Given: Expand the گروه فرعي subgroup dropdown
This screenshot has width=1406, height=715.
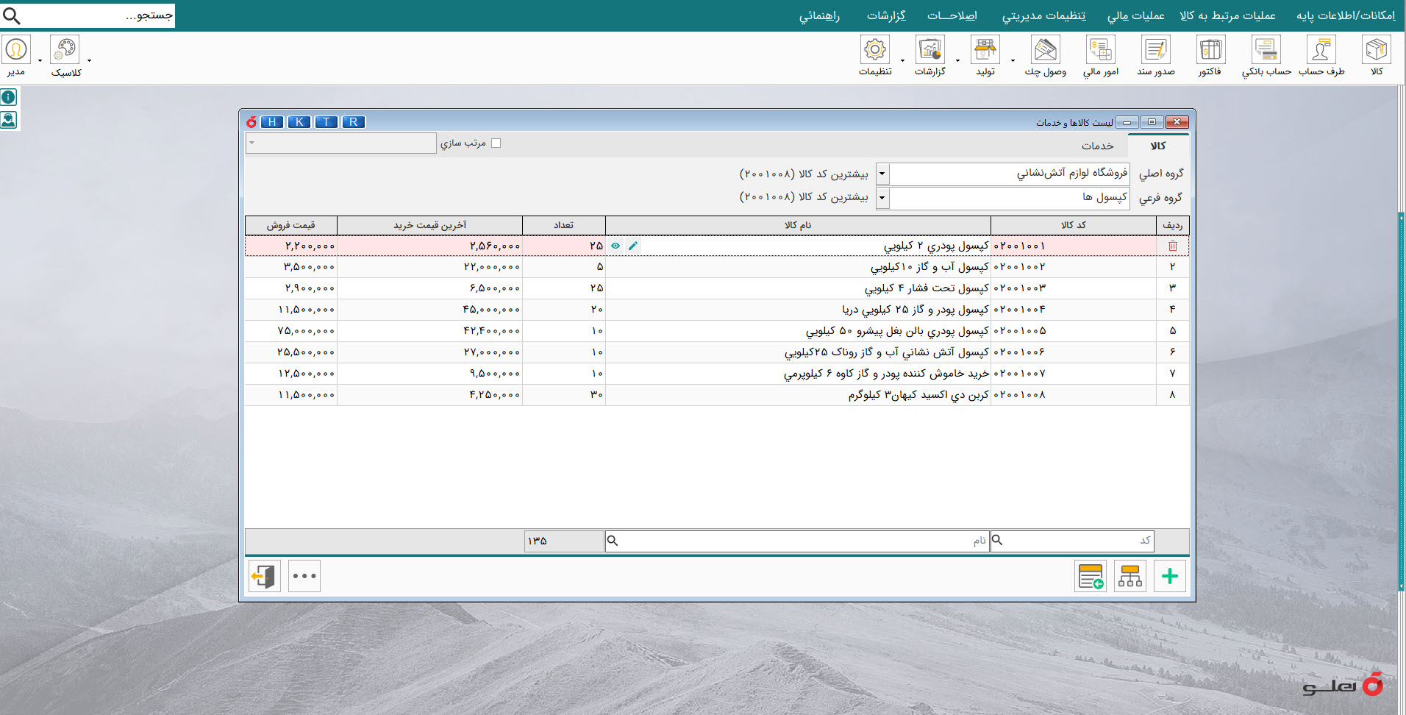Looking at the screenshot, I should click(x=882, y=198).
